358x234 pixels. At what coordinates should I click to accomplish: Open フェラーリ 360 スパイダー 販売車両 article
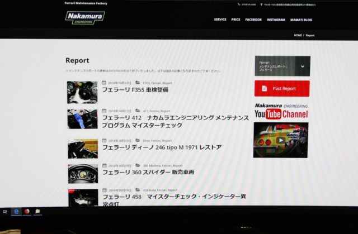148,172
